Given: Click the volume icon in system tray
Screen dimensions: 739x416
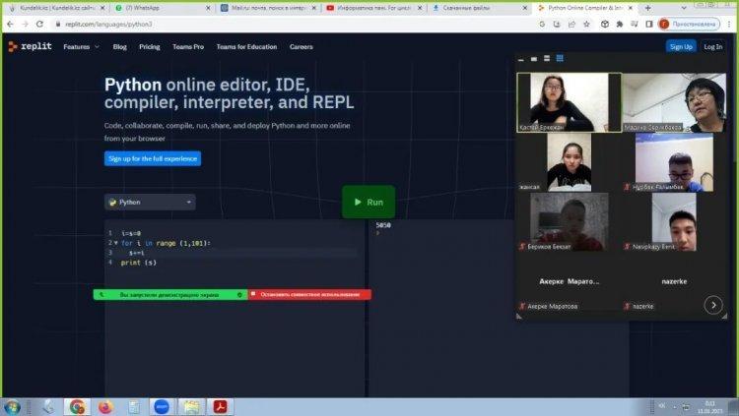Looking at the screenshot, I should tap(662, 405).
